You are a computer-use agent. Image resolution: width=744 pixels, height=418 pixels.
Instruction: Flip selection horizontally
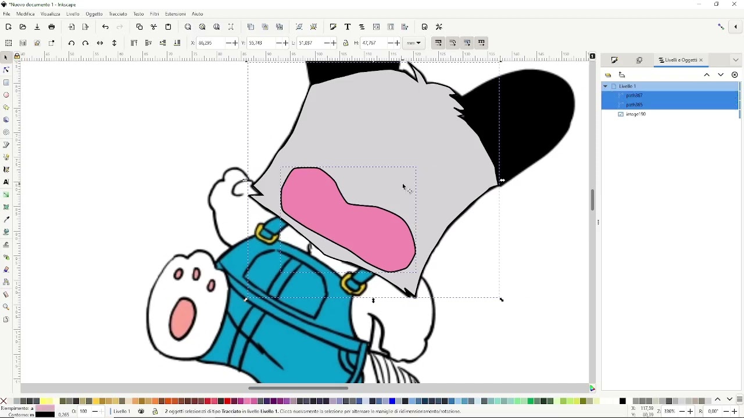100,43
